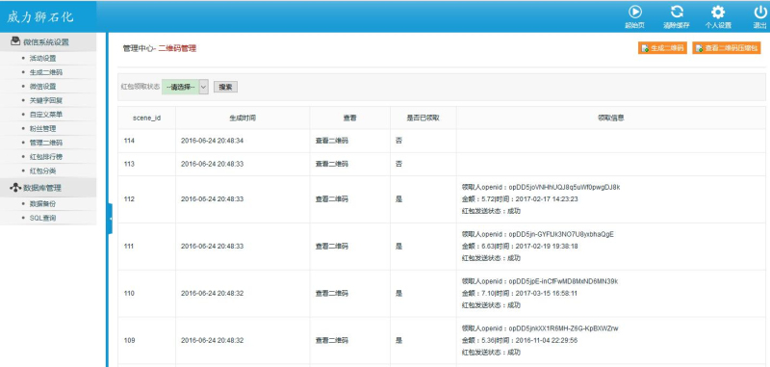Click the 数据库管理 section header icon
Screen dimensions: 770x367
point(15,187)
